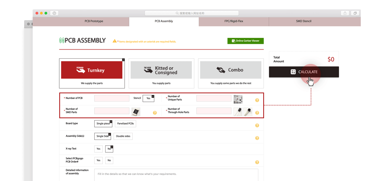The height and width of the screenshot is (181, 387).
Task: Choose the Double sides assembly option
Action: [123, 136]
